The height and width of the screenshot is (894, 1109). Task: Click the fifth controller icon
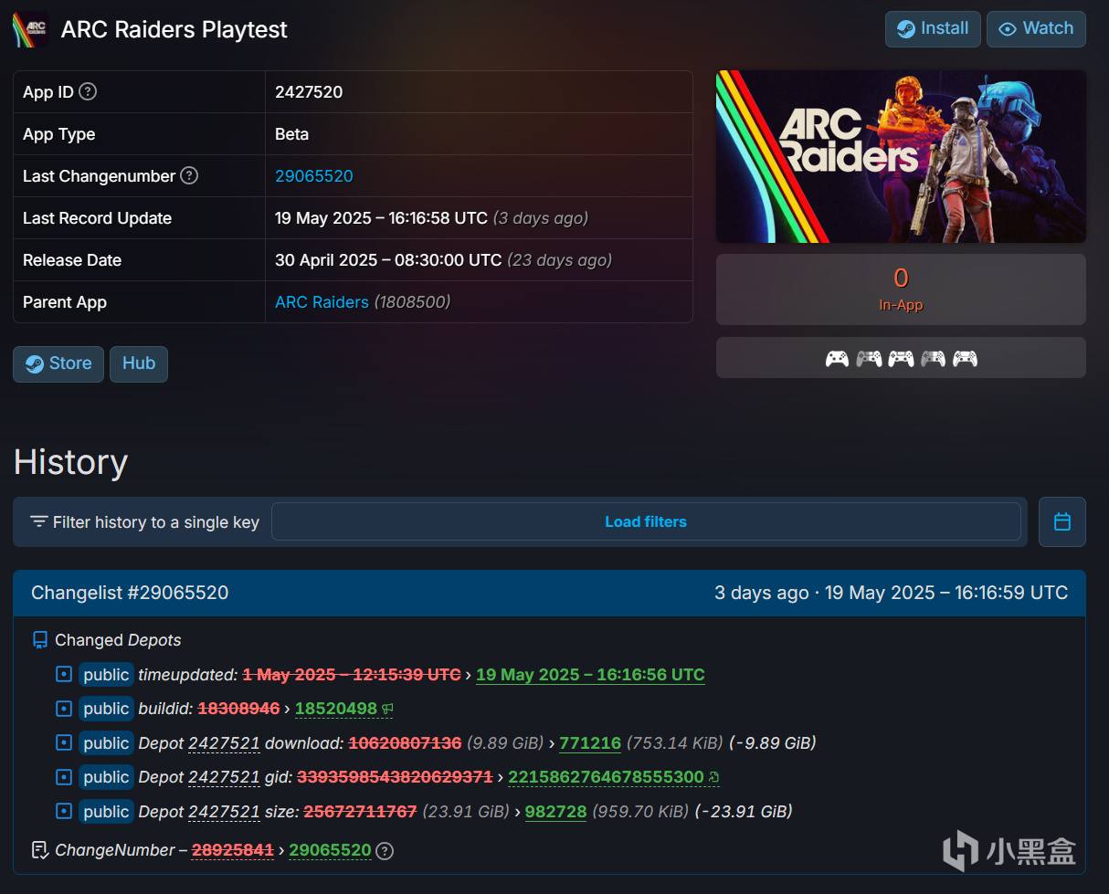tap(965, 359)
